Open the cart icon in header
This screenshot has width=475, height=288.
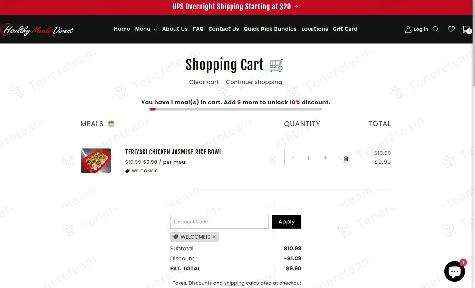coord(466,29)
